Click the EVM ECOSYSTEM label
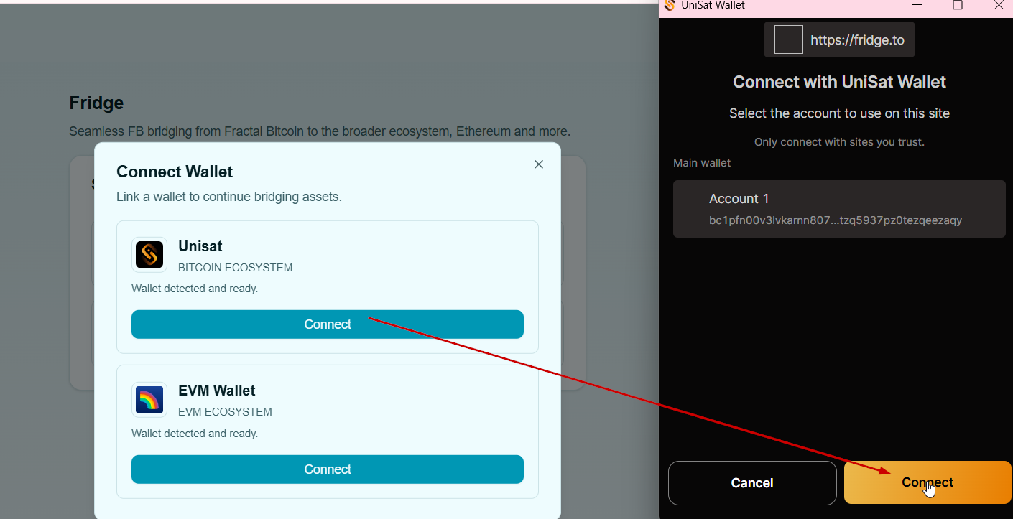1013x519 pixels. coord(225,412)
